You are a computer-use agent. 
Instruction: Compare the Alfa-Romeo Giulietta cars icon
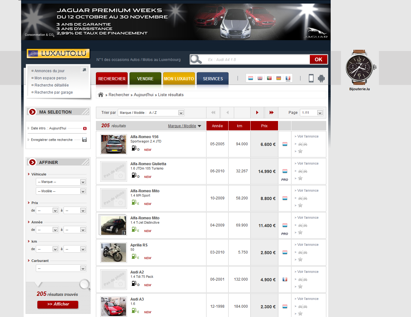point(303,171)
